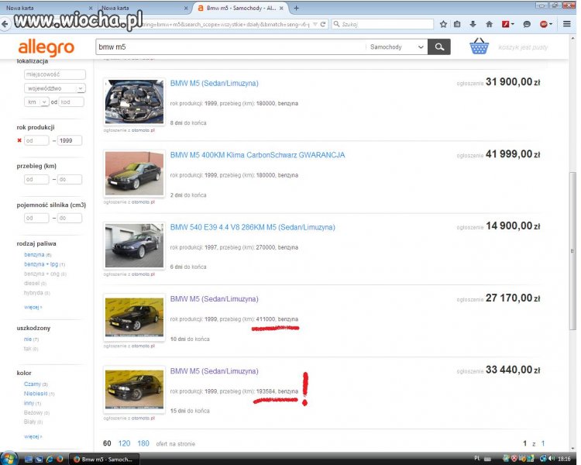Click the Allegro logo
The height and width of the screenshot is (465, 581).
click(46, 47)
